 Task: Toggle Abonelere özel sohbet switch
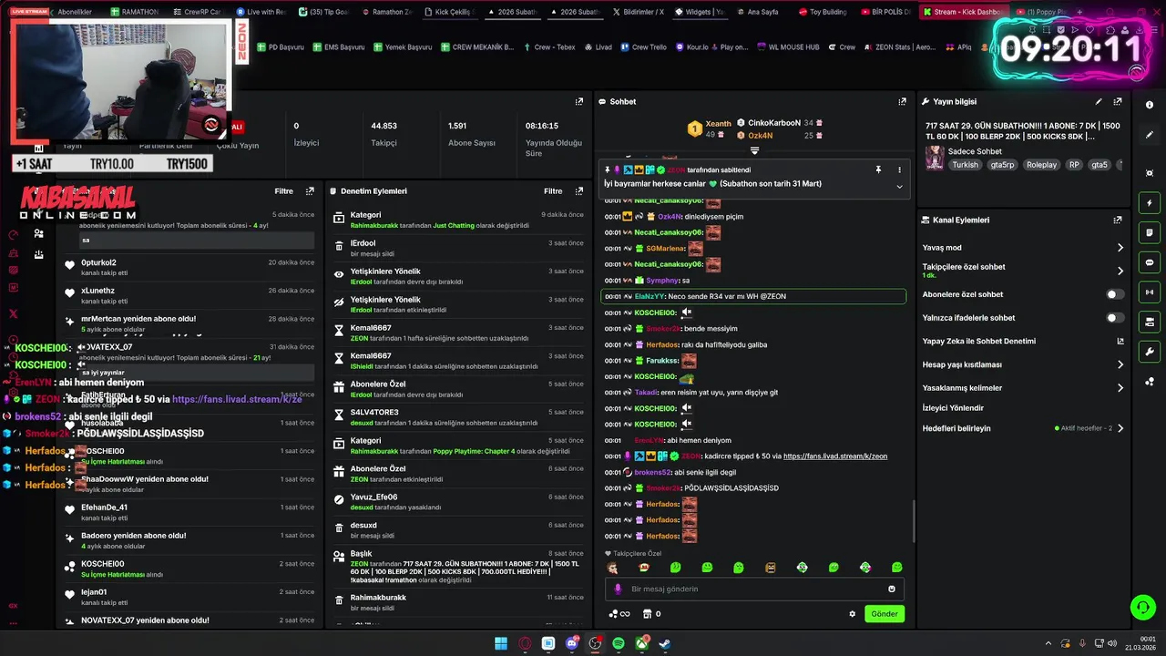tap(1114, 294)
